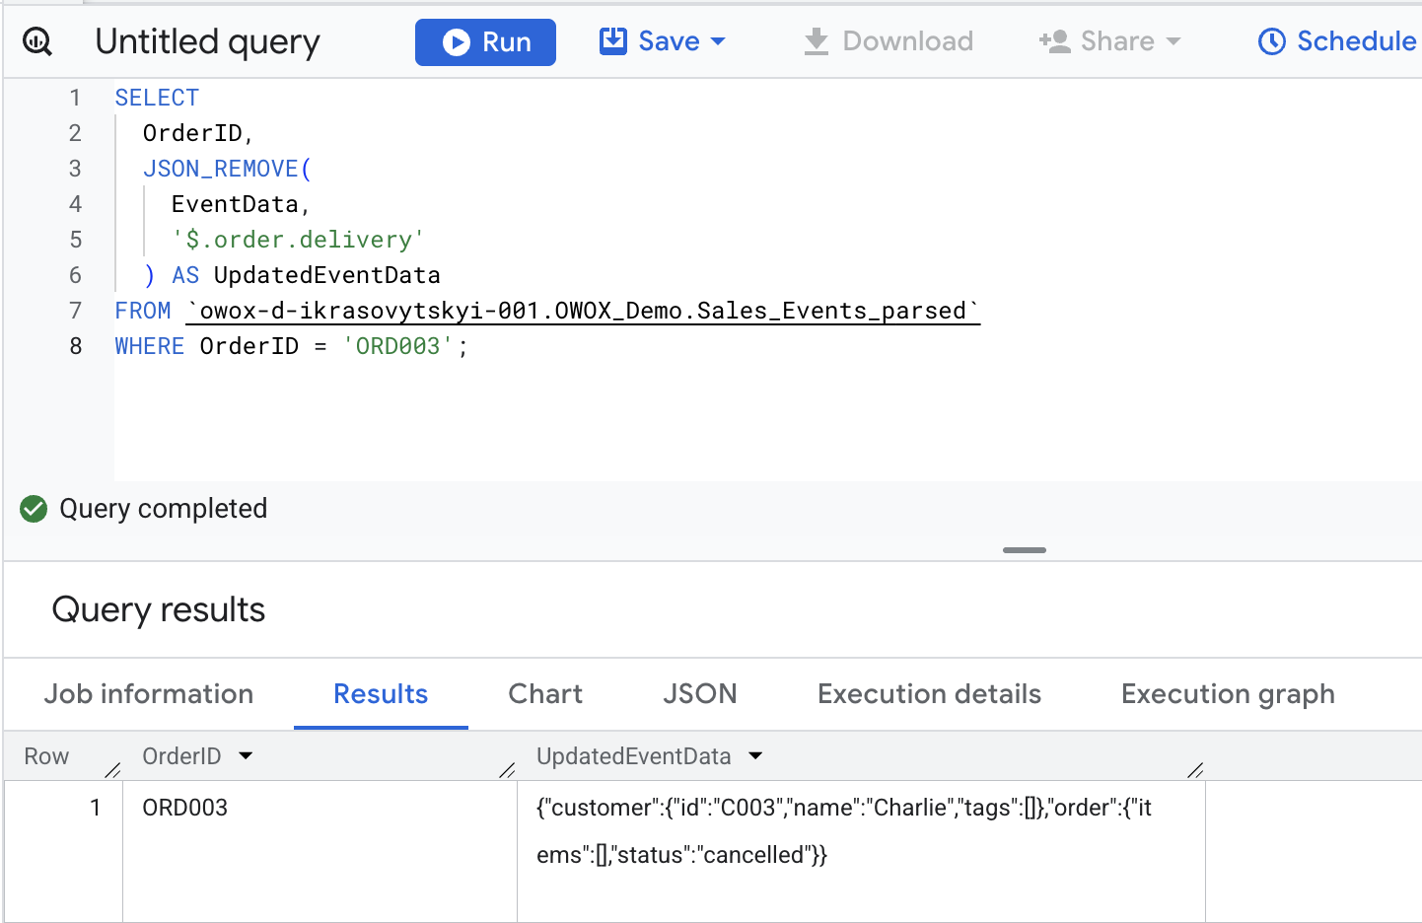Switch to the JSON tab
1422x923 pixels.
[x=700, y=694]
